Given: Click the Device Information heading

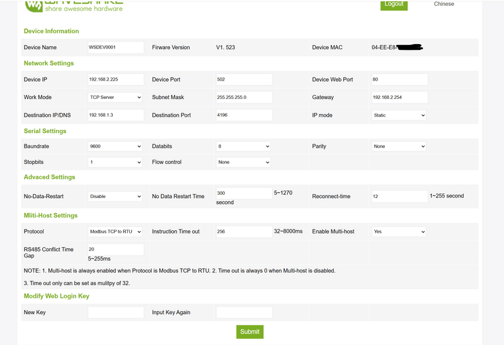Looking at the screenshot, I should 52,31.
